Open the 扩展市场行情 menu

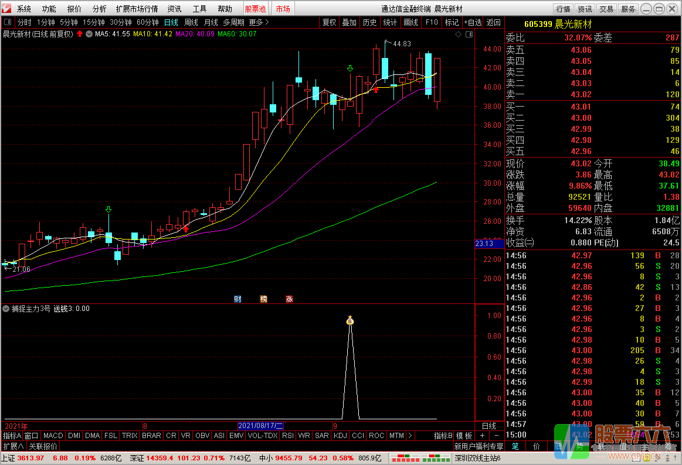click(x=137, y=9)
